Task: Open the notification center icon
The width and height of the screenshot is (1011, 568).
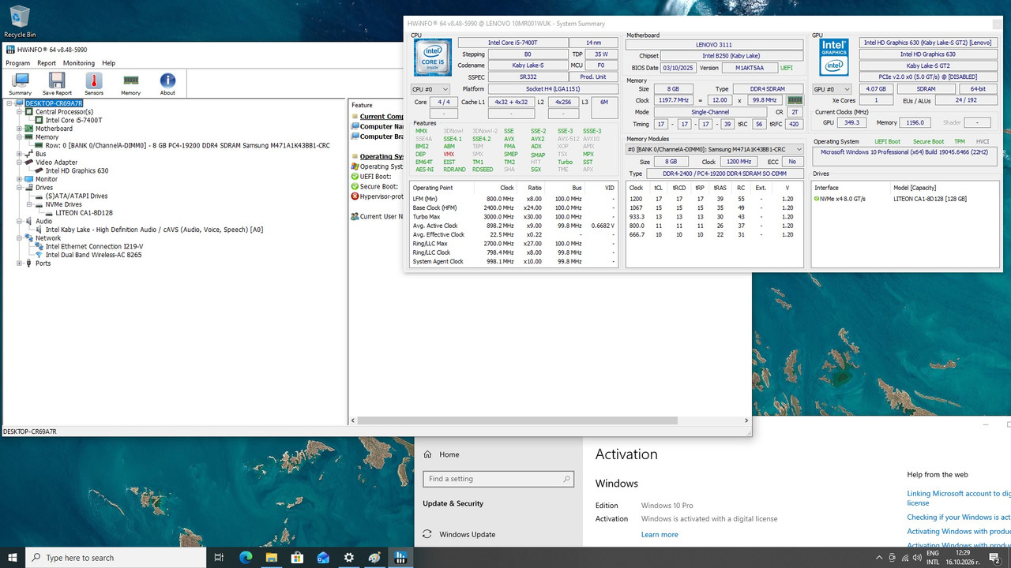Action: [994, 558]
